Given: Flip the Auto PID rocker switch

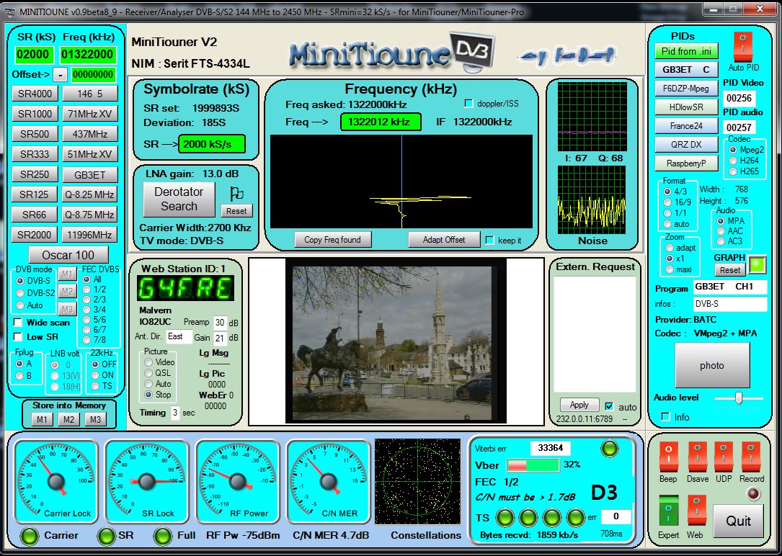Looking at the screenshot, I should click(x=742, y=47).
